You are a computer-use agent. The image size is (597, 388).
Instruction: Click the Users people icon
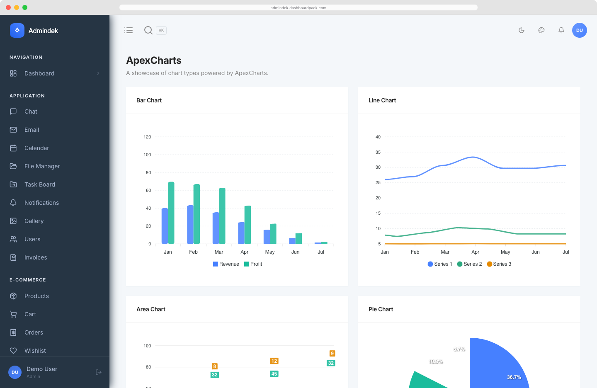[x=13, y=239]
